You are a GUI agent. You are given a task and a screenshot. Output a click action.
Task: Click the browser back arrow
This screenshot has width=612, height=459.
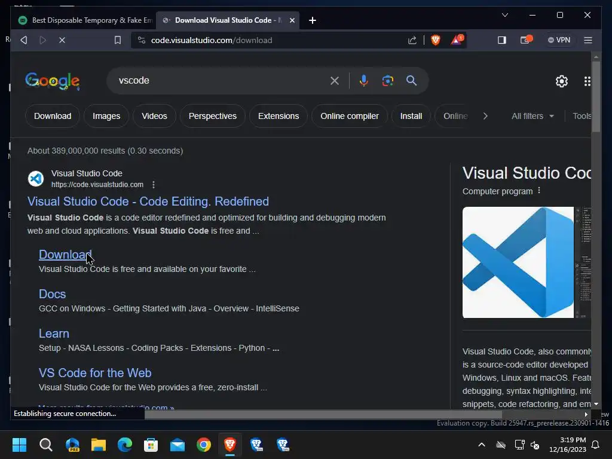(24, 40)
